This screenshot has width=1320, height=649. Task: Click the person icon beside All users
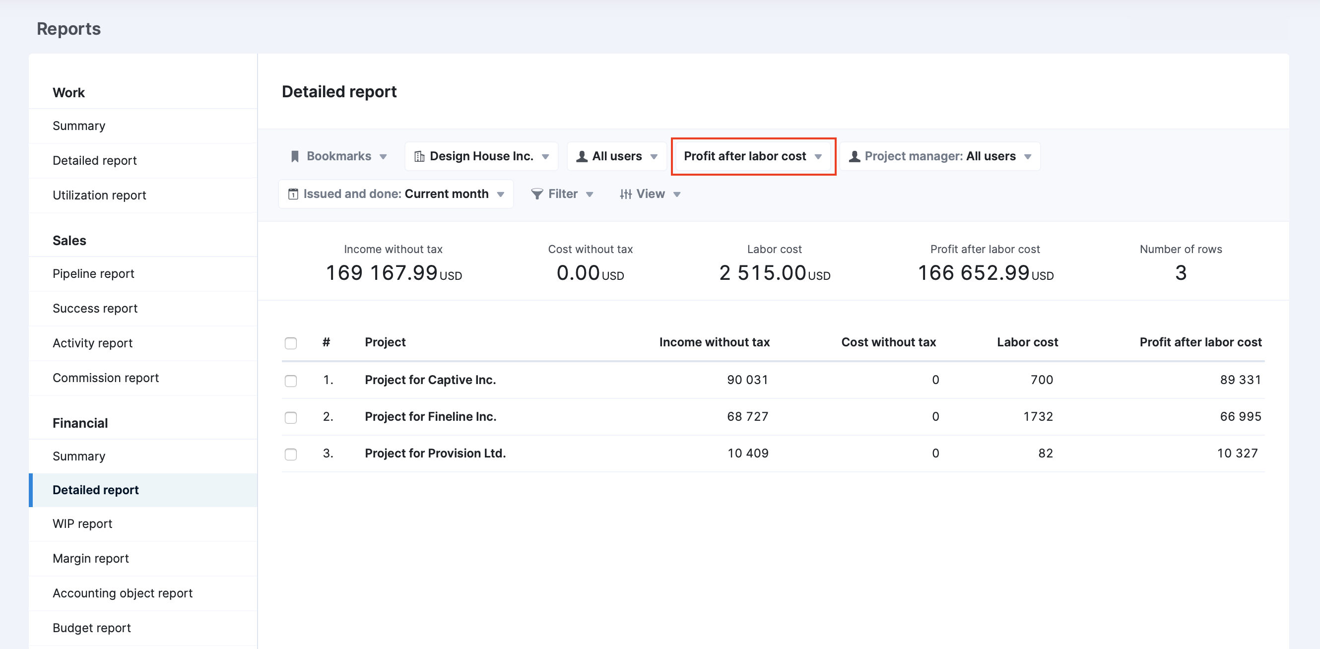coord(582,156)
